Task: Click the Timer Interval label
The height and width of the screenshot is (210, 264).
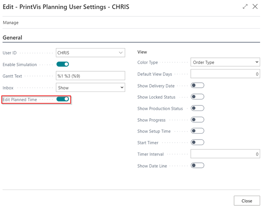Action: (150, 154)
